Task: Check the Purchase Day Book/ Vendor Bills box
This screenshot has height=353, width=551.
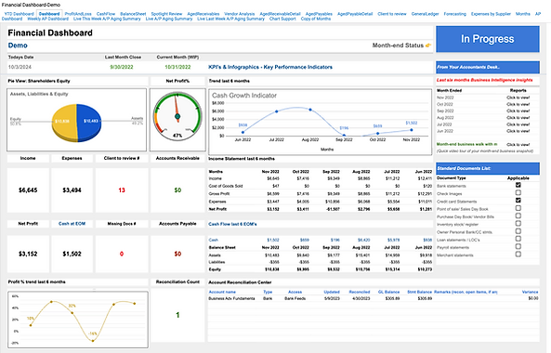Action: point(518,216)
